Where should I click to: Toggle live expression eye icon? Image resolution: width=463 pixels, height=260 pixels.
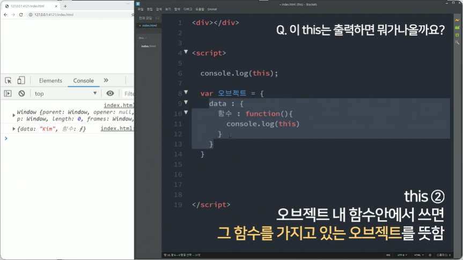(110, 94)
